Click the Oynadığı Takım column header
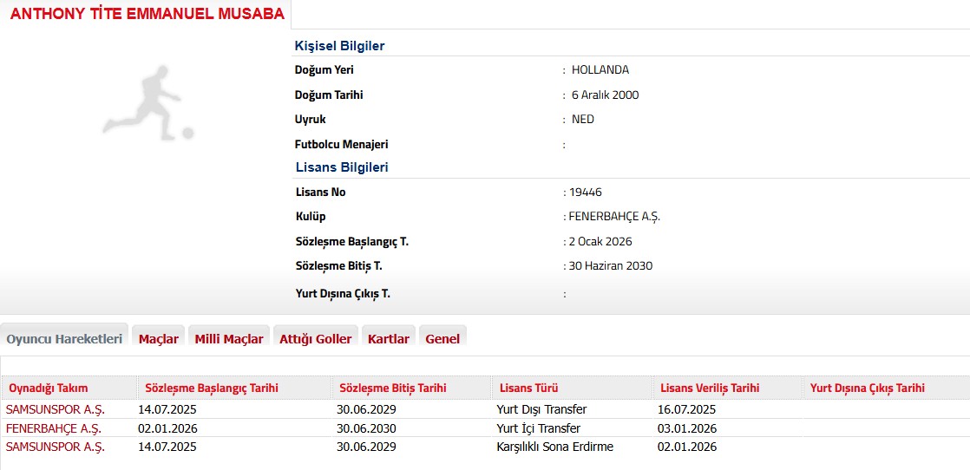The width and height of the screenshot is (970, 470). [x=49, y=388]
